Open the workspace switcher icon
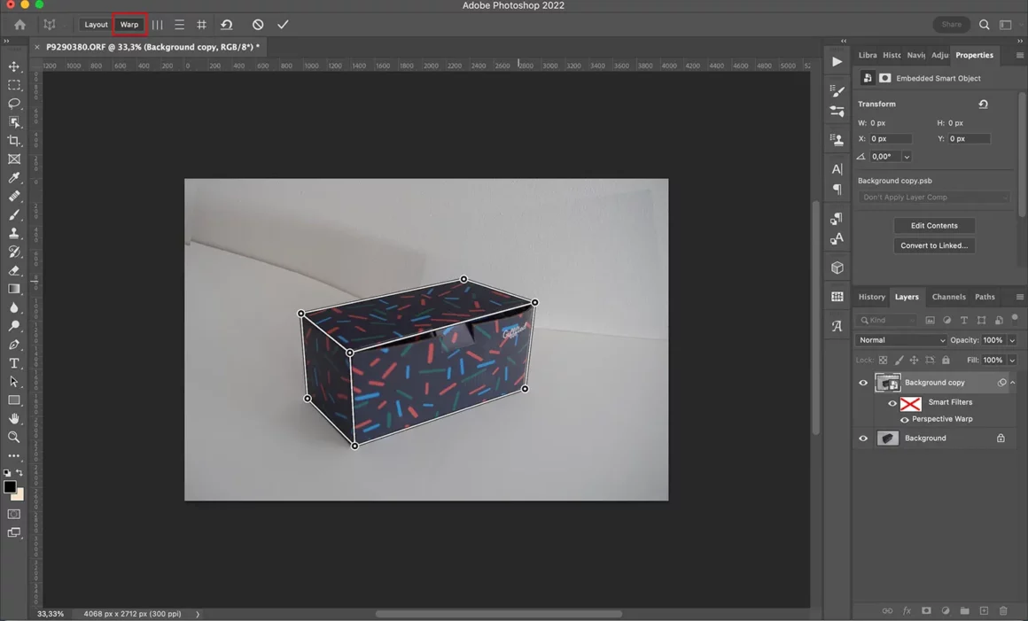The height and width of the screenshot is (621, 1028). coord(1005,24)
